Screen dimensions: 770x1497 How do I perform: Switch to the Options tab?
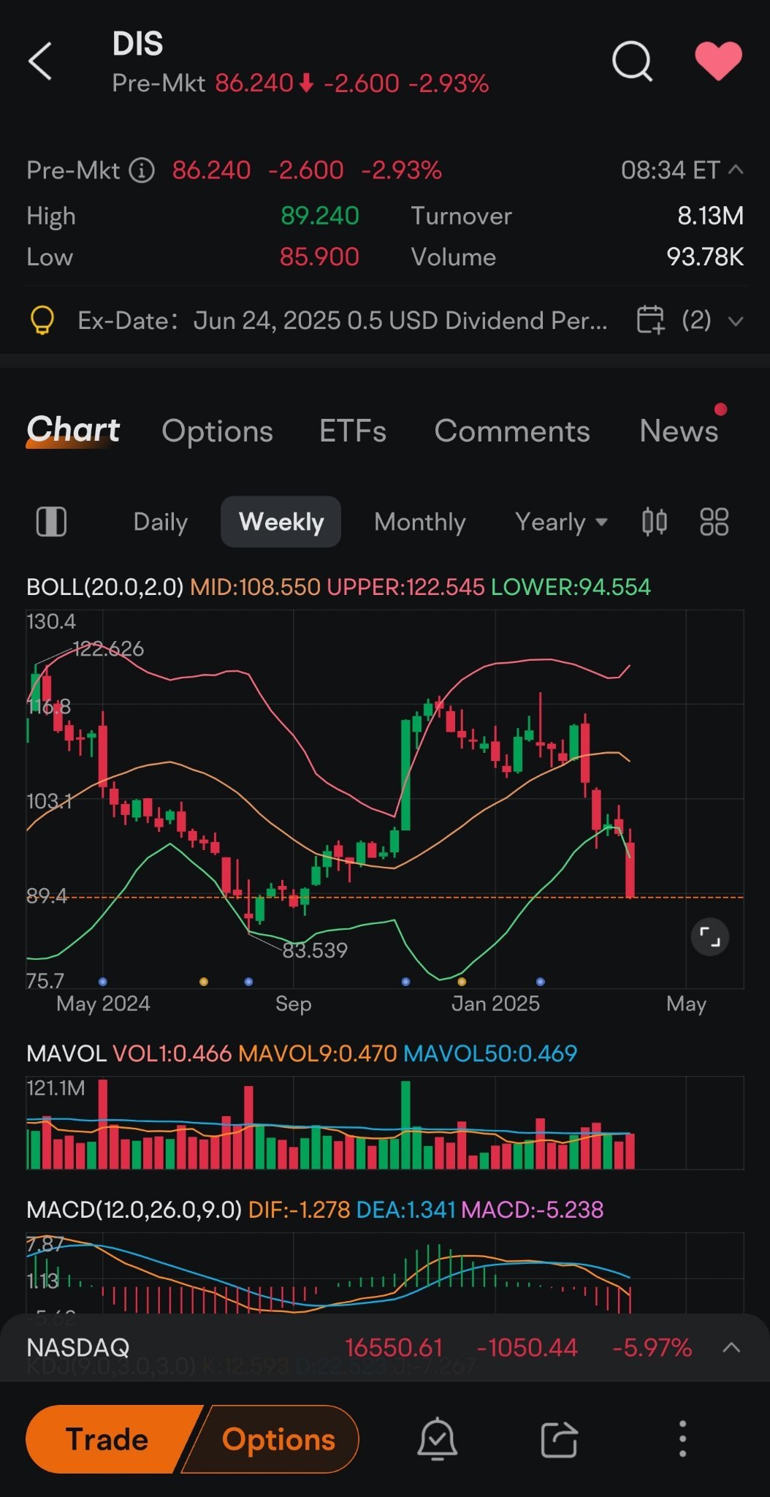pyautogui.click(x=217, y=431)
